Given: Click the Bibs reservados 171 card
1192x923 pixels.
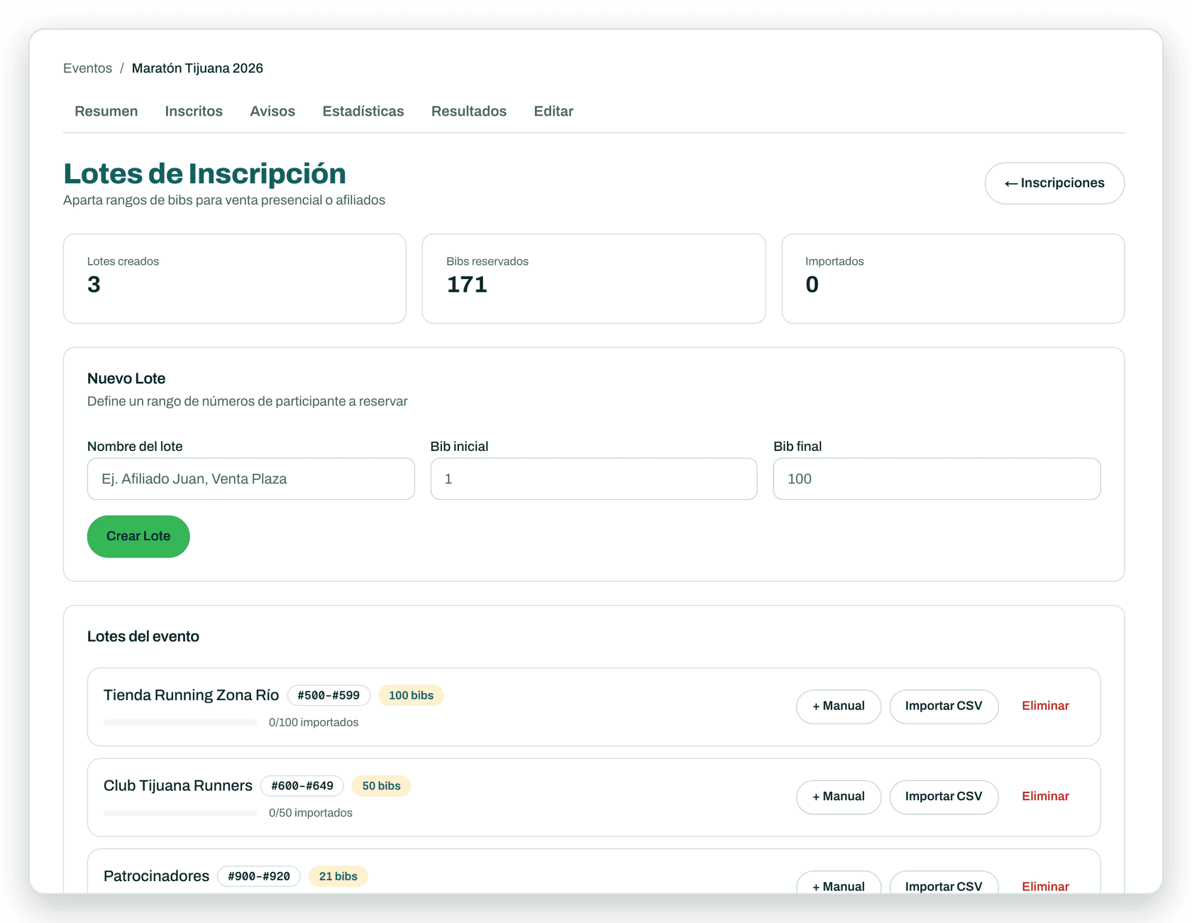Looking at the screenshot, I should pos(594,278).
